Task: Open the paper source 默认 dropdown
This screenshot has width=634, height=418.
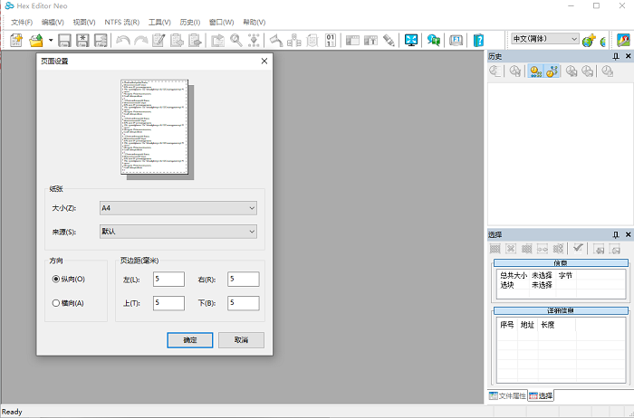Action: (178, 233)
